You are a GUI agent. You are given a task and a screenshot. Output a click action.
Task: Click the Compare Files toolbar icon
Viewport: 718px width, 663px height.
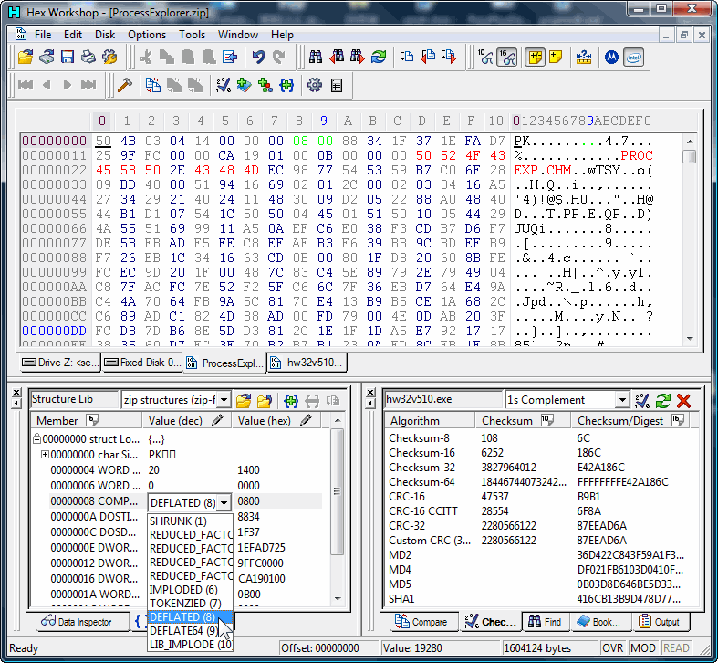[407, 58]
